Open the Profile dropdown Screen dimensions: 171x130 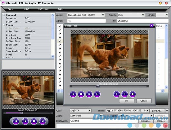click(147, 111)
